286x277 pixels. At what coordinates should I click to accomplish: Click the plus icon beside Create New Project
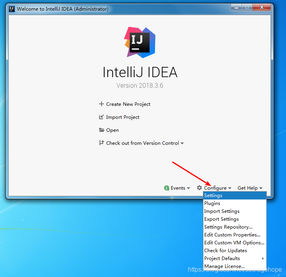coord(101,104)
